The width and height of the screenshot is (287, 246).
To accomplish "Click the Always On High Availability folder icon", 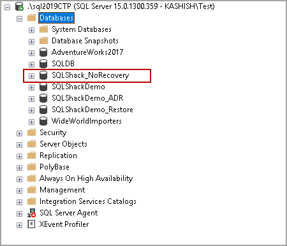I will 31,178.
